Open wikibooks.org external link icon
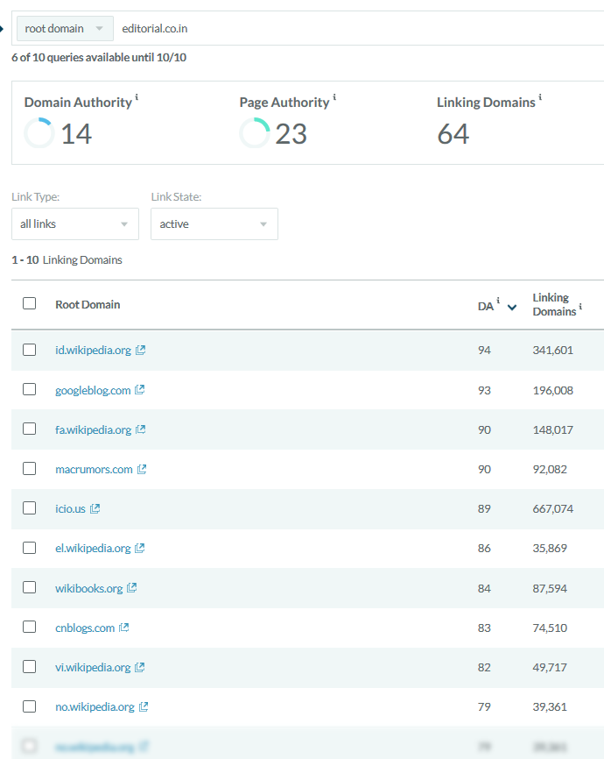This screenshot has width=604, height=759. point(132,587)
